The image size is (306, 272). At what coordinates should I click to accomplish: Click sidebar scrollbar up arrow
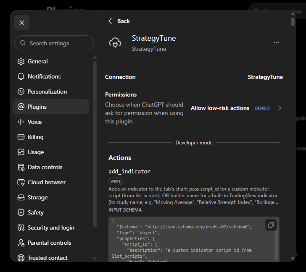click(x=95, y=57)
